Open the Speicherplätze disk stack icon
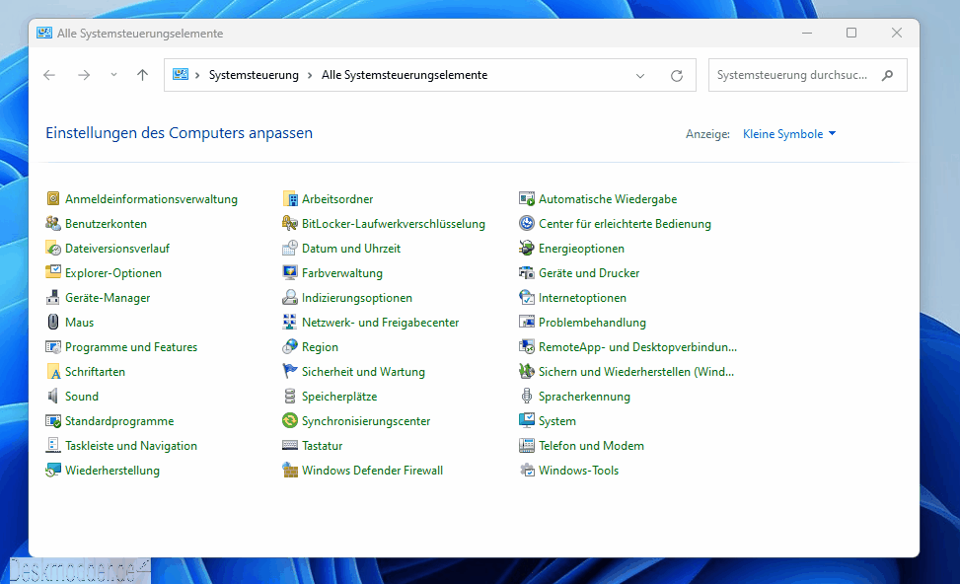 click(290, 396)
